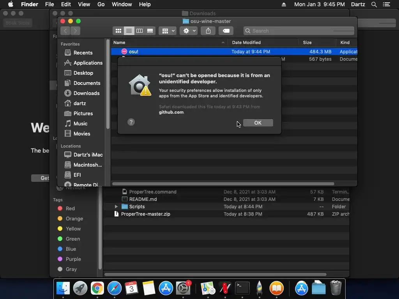The height and width of the screenshot is (299, 399).
Task: Switch Finder to gallery view
Action: [x=150, y=31]
